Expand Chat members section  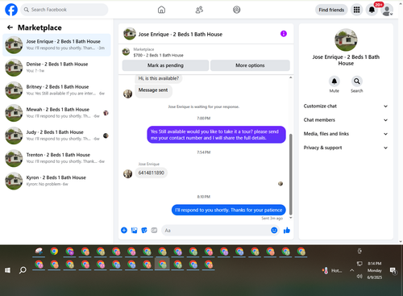[346, 120]
